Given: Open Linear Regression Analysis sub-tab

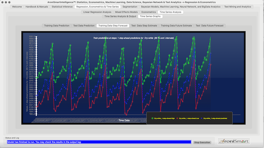Looking at the screenshot, I should (97, 12).
